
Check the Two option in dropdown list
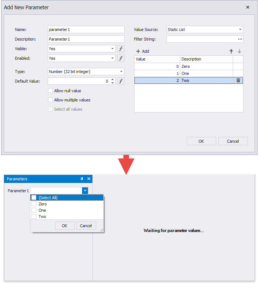coord(34,217)
